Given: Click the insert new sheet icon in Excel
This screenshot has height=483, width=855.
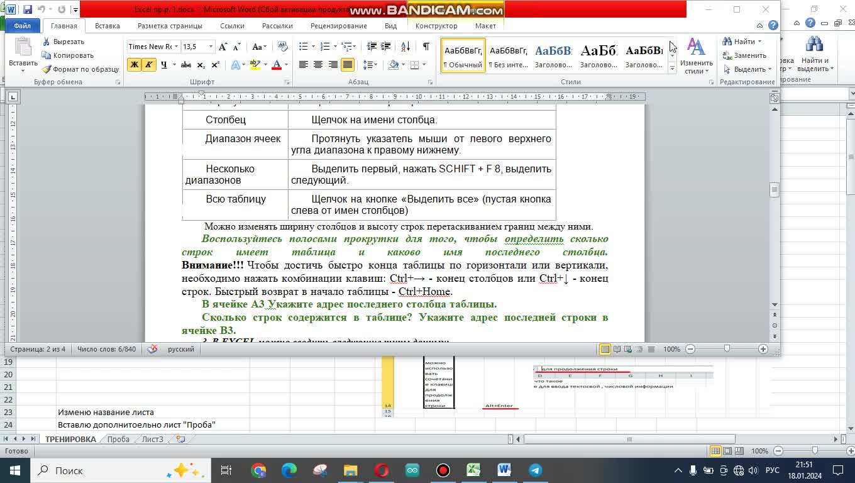Looking at the screenshot, I should [x=180, y=440].
